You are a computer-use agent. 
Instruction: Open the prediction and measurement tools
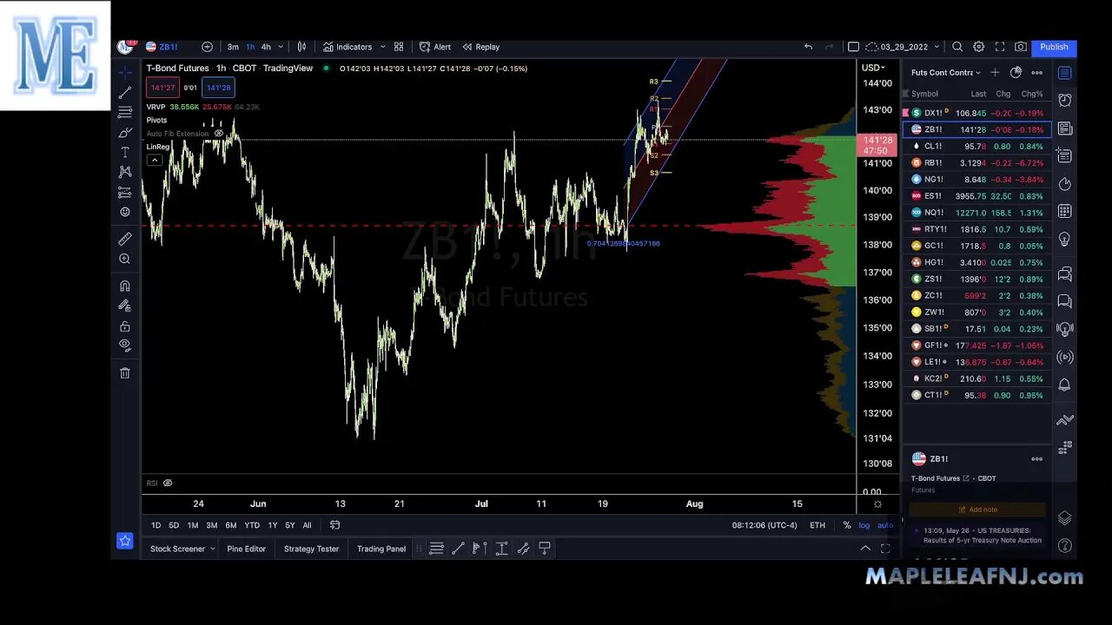(125, 192)
